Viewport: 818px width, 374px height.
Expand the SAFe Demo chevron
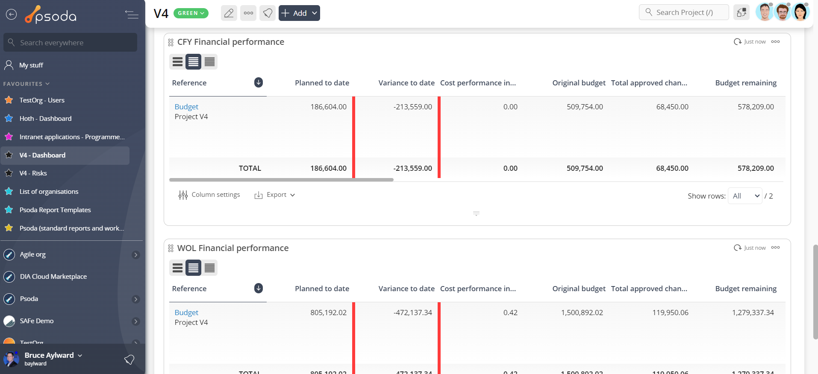coord(136,321)
